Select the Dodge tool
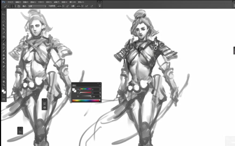The width and height of the screenshot is (235, 146). tap(4, 63)
